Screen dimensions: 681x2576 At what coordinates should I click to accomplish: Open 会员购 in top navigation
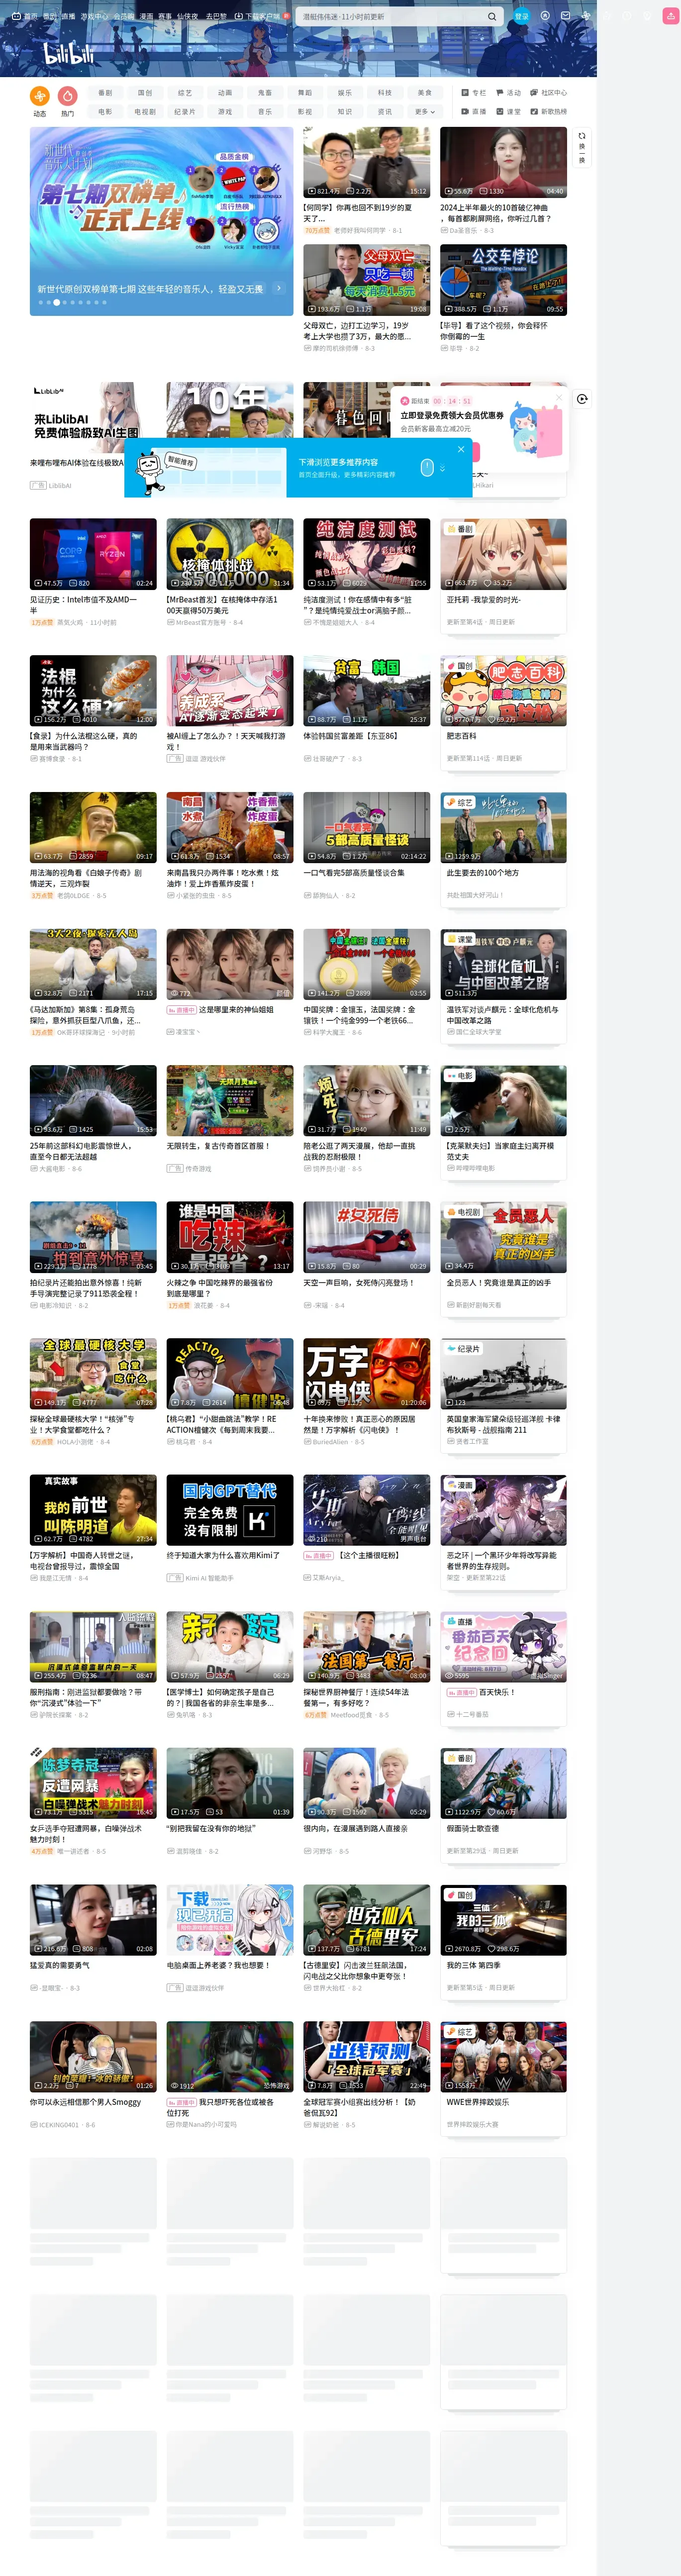click(123, 16)
